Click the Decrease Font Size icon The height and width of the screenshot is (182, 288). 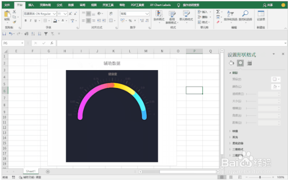point(75,14)
